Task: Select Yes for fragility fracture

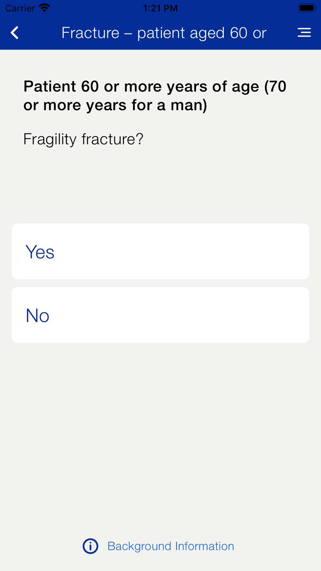Action: (x=40, y=252)
